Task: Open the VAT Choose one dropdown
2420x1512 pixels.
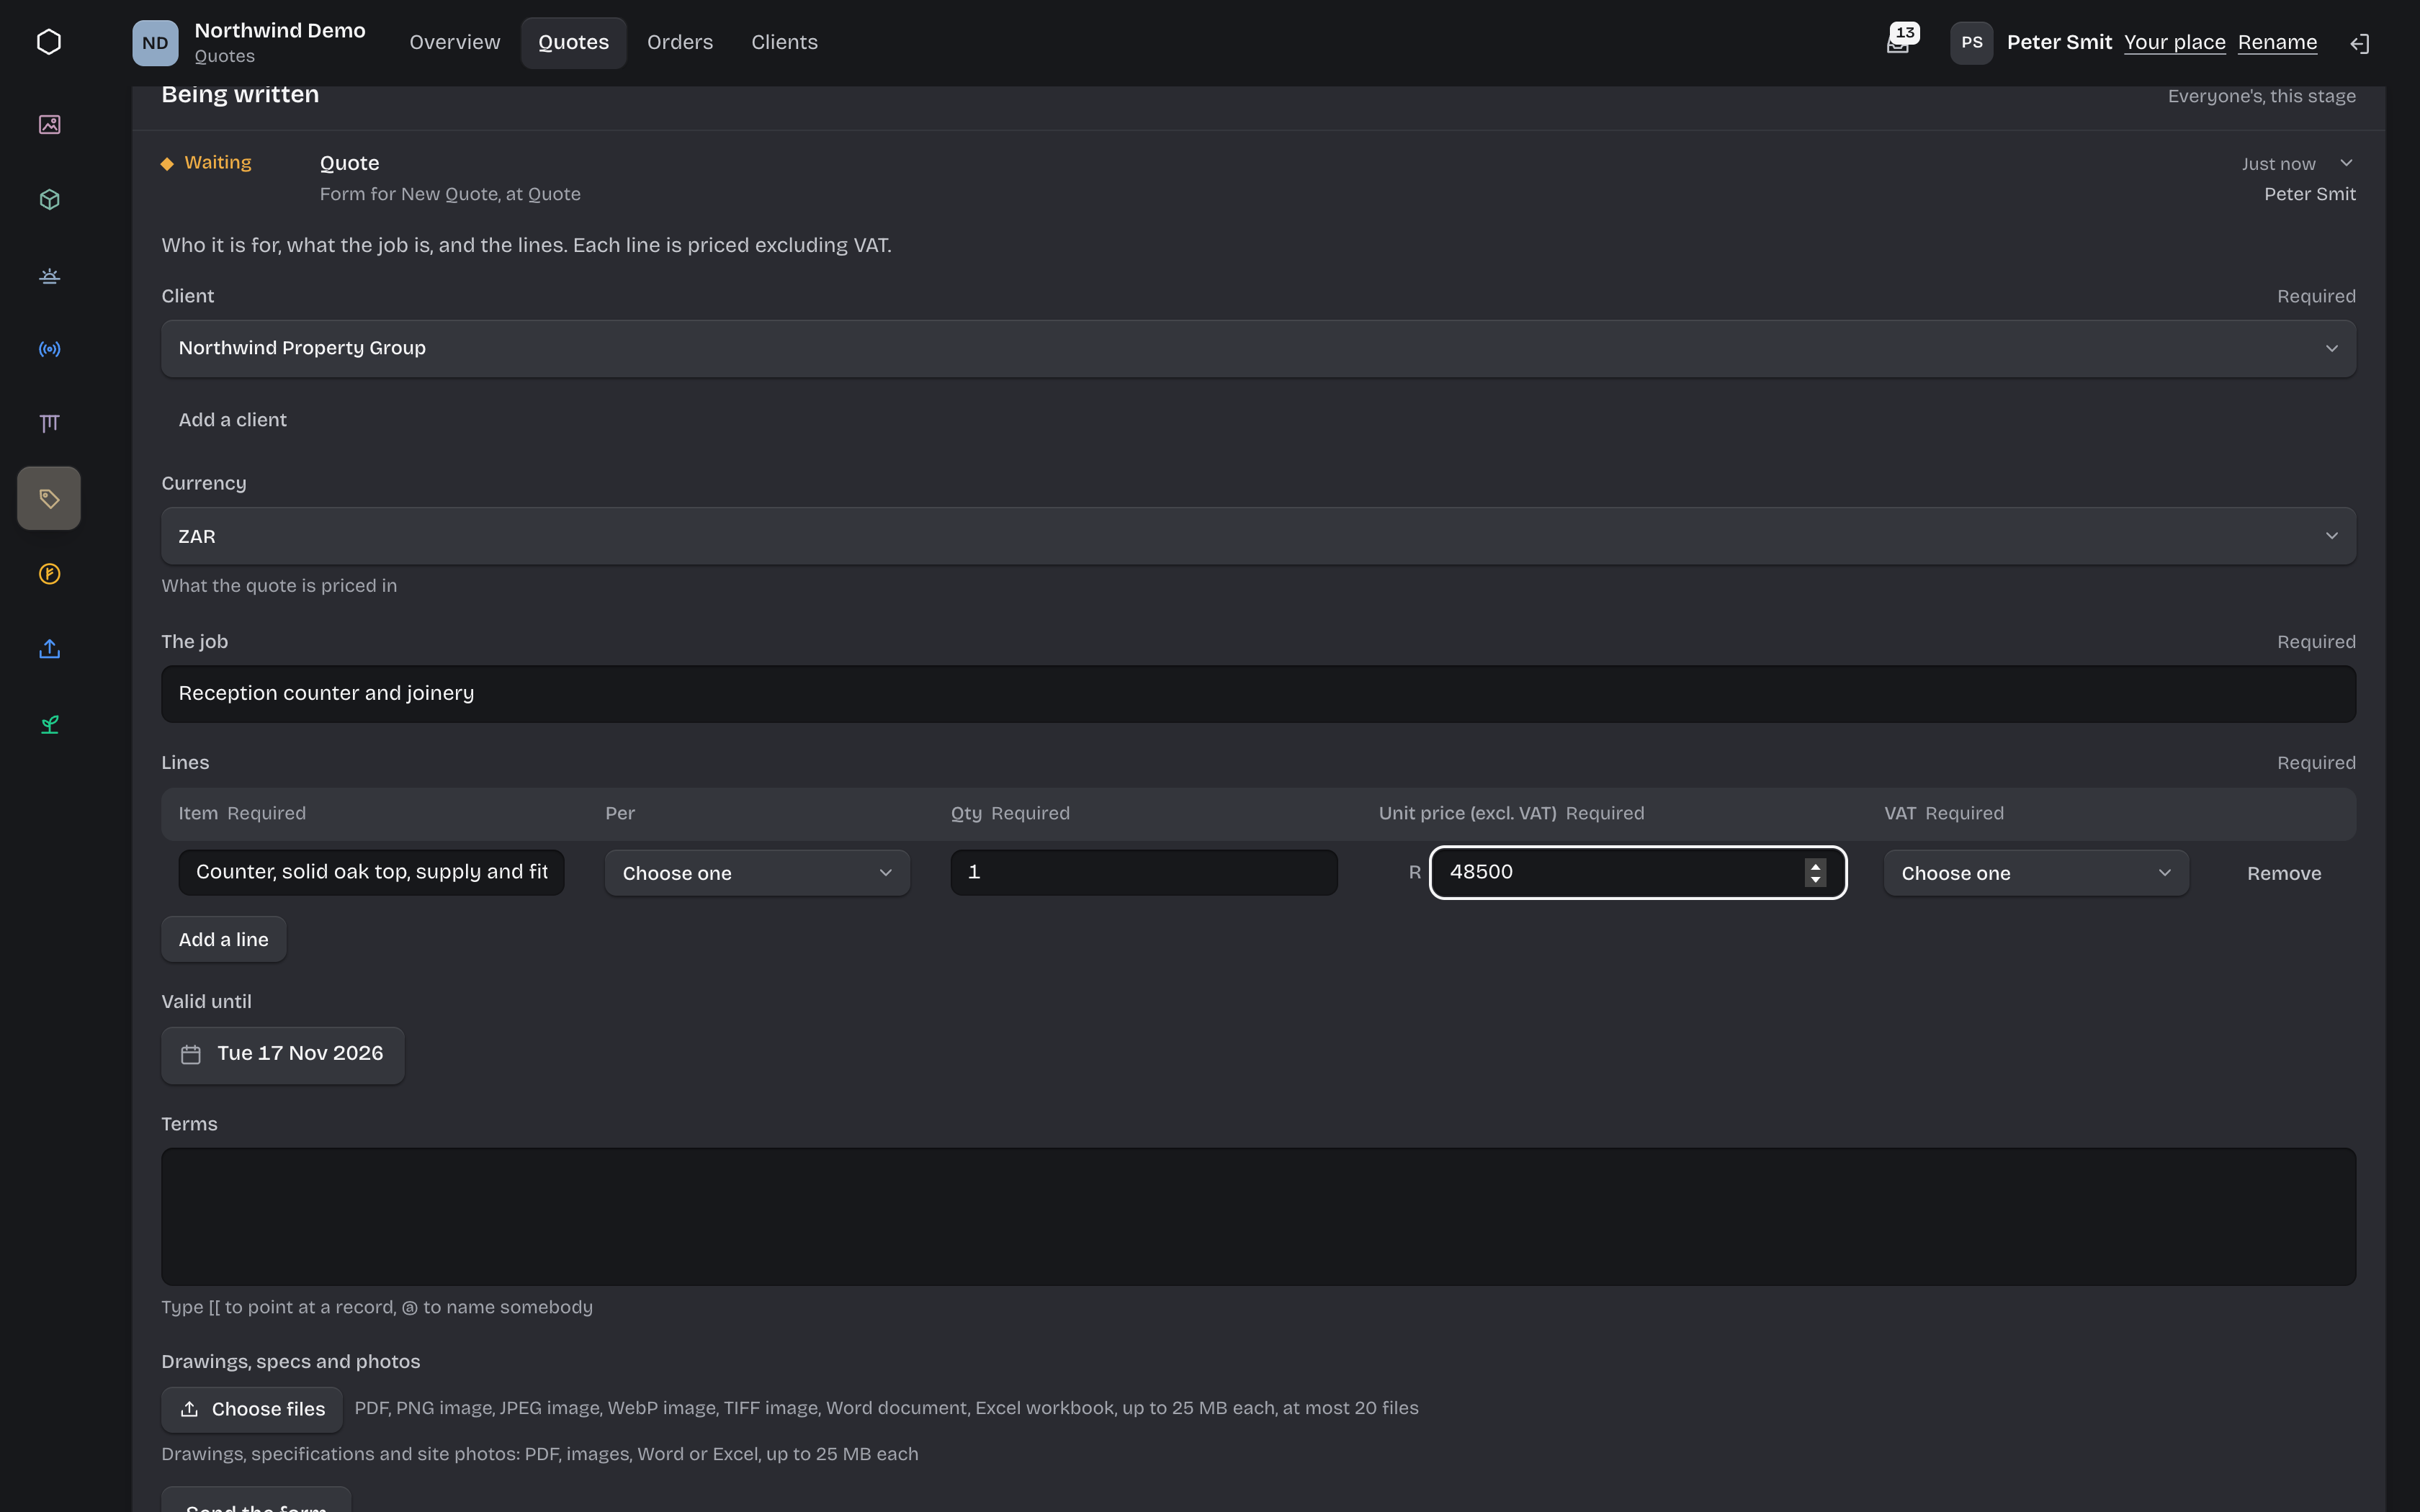Action: tap(2036, 873)
